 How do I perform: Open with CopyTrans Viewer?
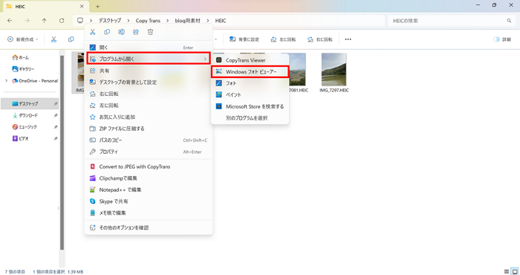coord(250,60)
